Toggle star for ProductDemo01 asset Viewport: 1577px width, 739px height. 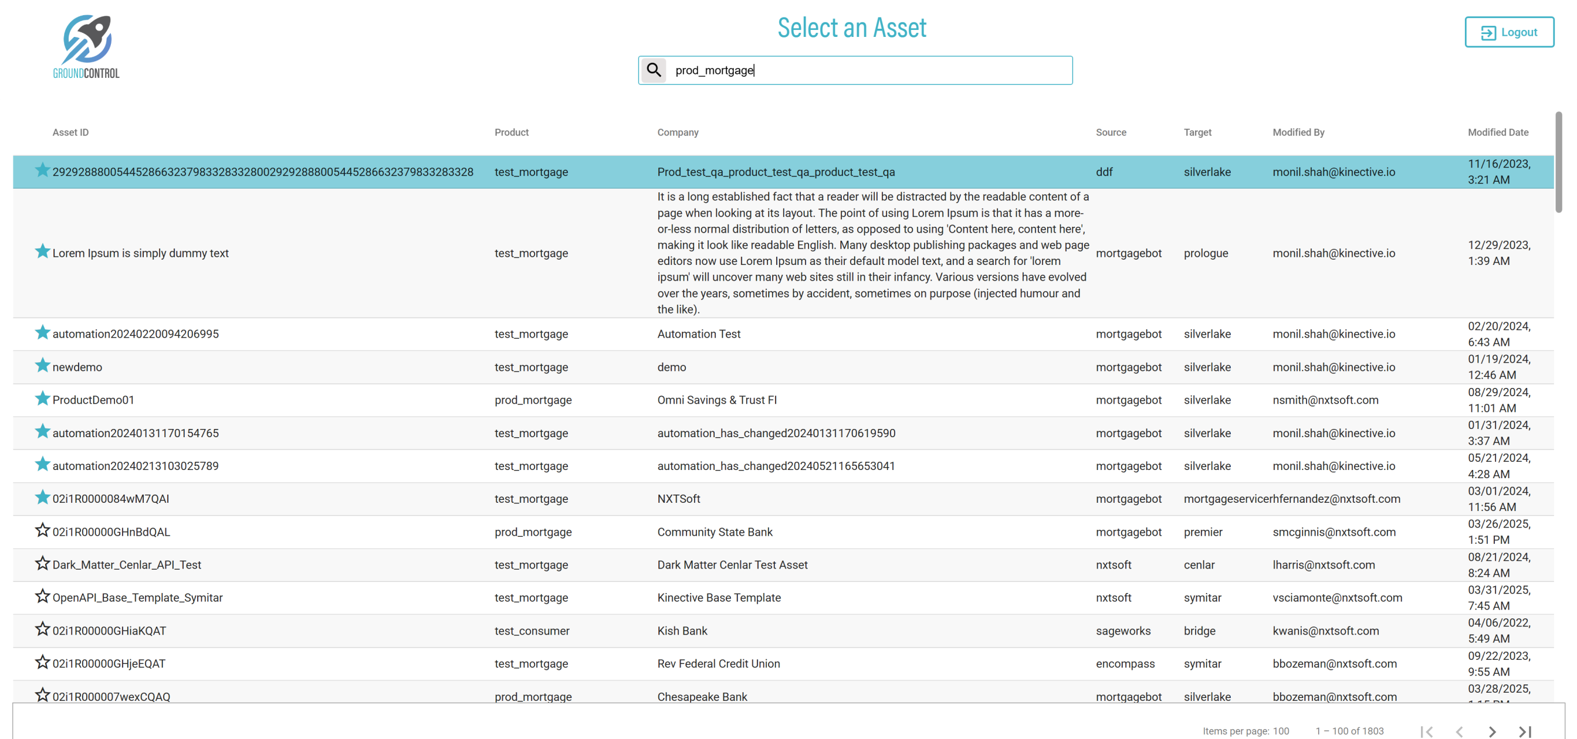click(42, 399)
